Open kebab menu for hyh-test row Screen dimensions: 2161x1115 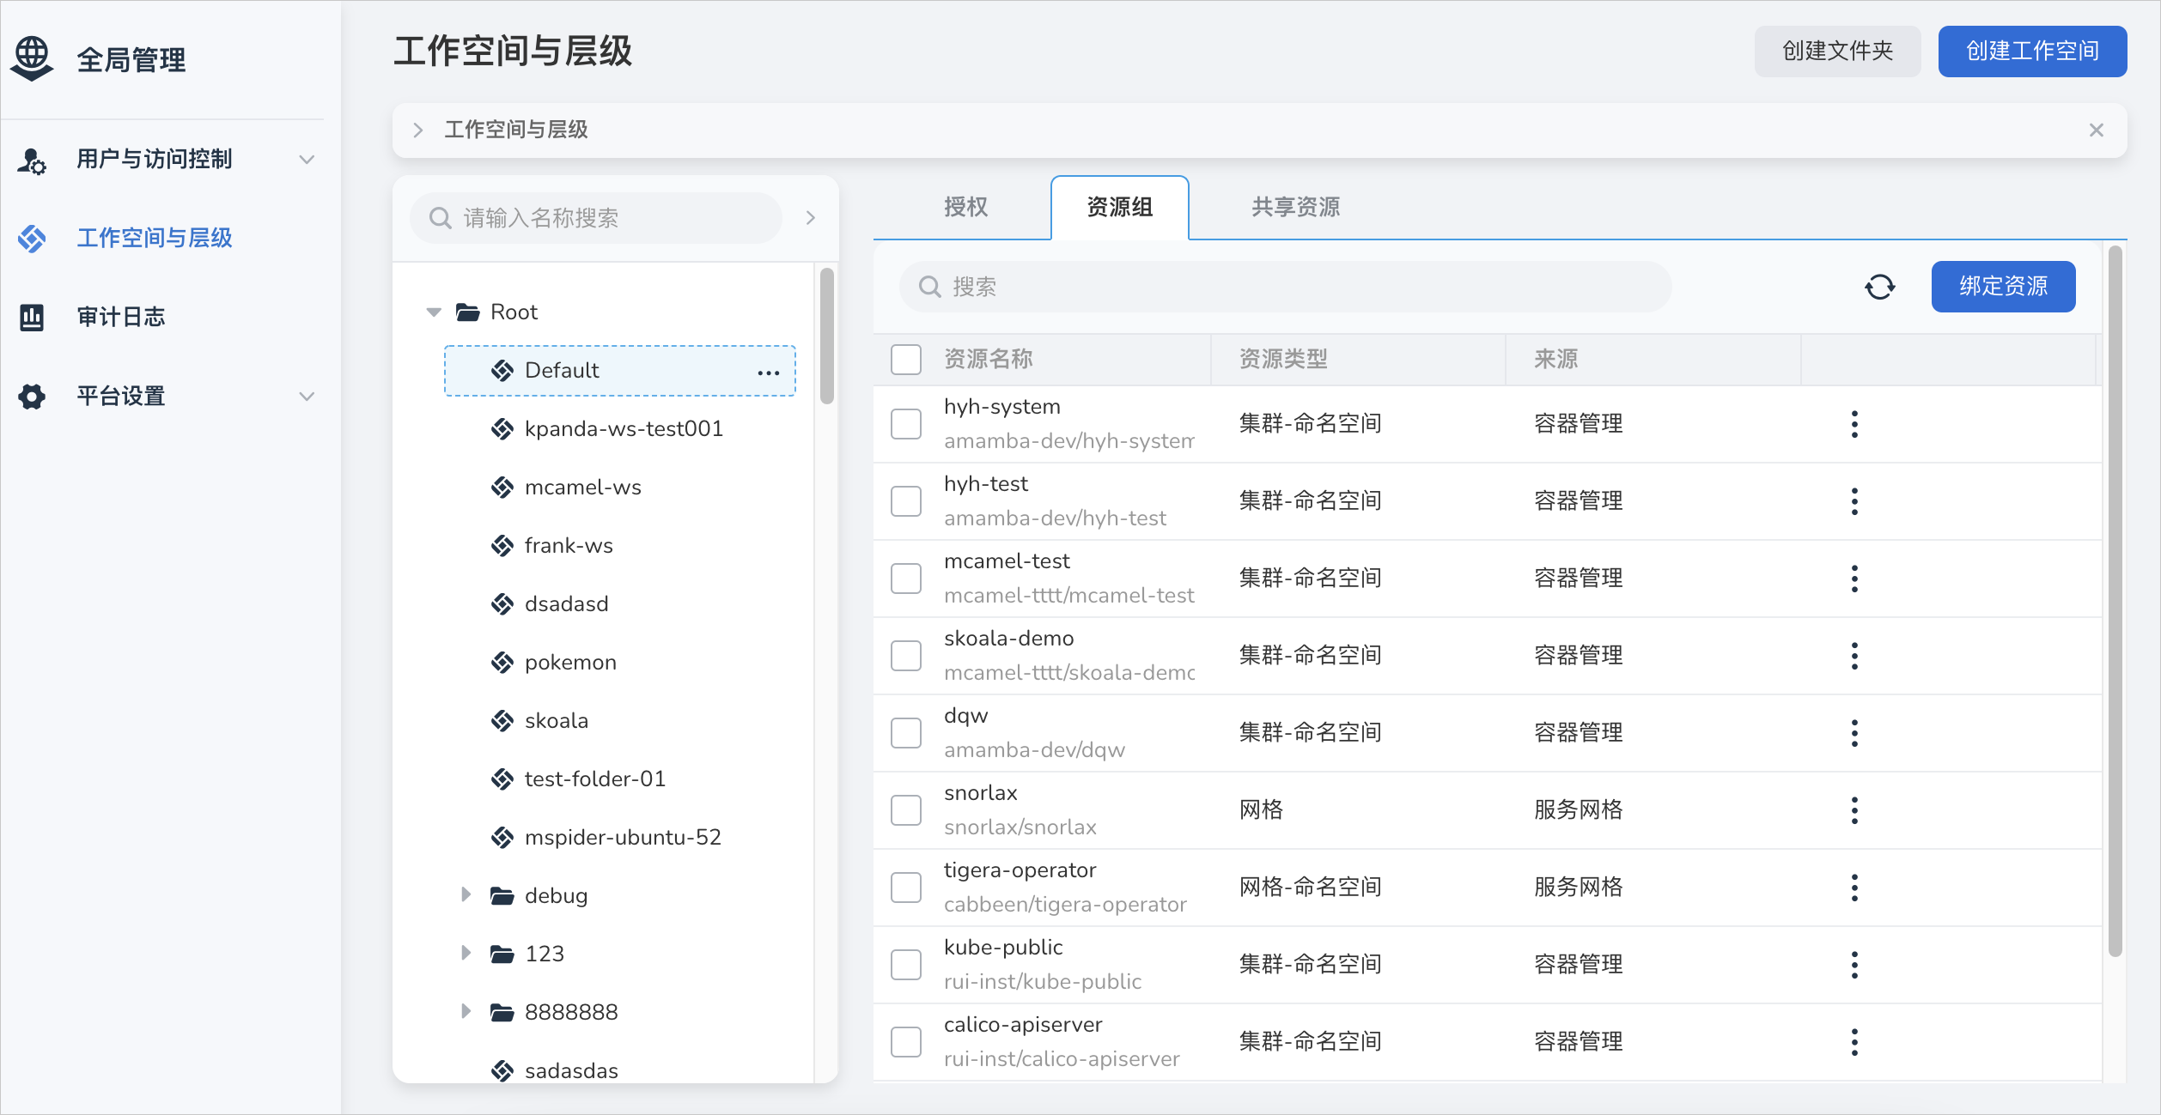tap(1854, 501)
